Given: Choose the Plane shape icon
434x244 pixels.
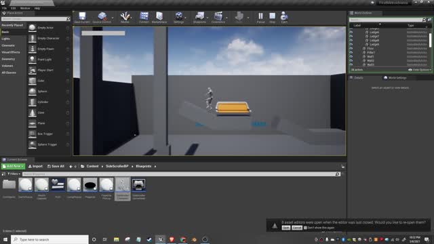Looking at the screenshot, I should [x=33, y=123].
